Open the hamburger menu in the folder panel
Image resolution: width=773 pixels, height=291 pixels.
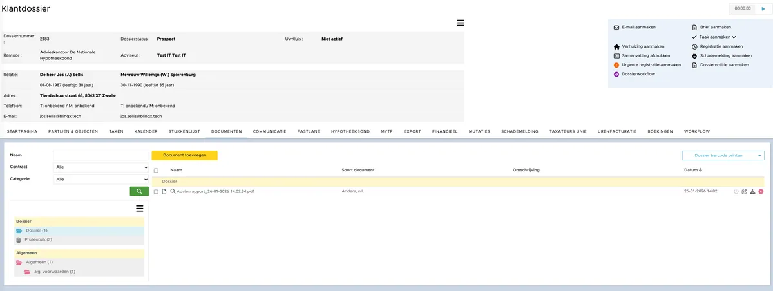[x=139, y=208]
